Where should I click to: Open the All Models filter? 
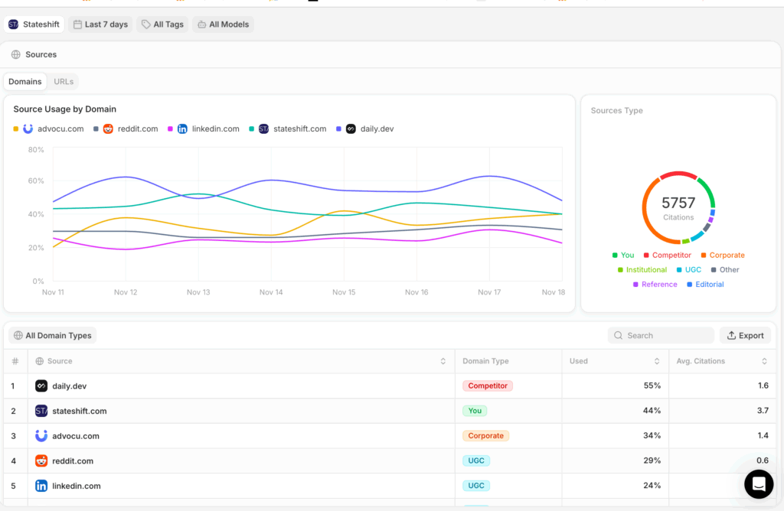tap(223, 24)
